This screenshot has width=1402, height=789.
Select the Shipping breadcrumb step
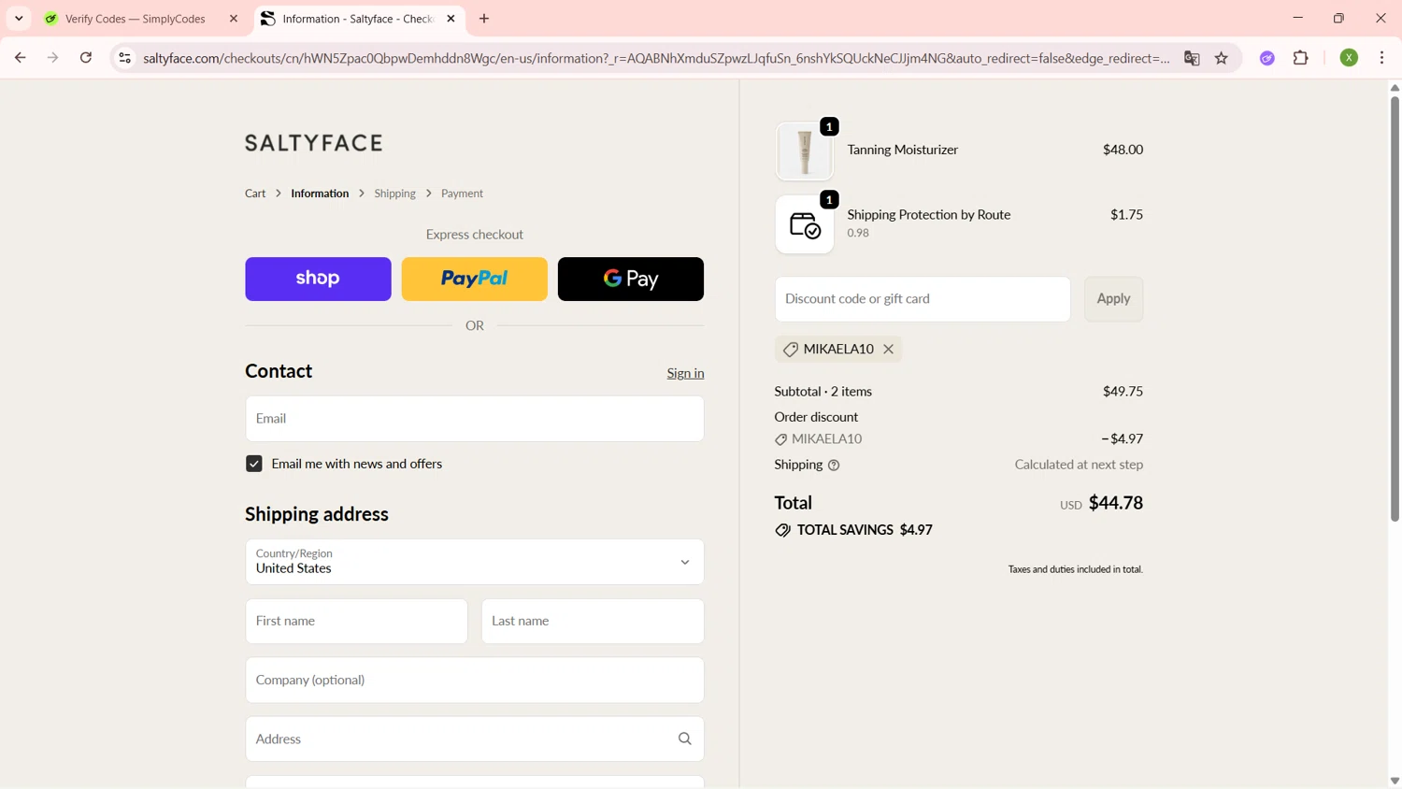pyautogui.click(x=394, y=194)
